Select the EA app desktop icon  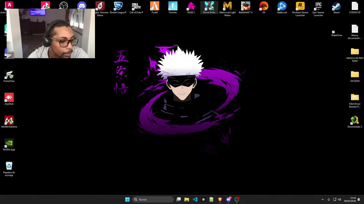point(264,8)
